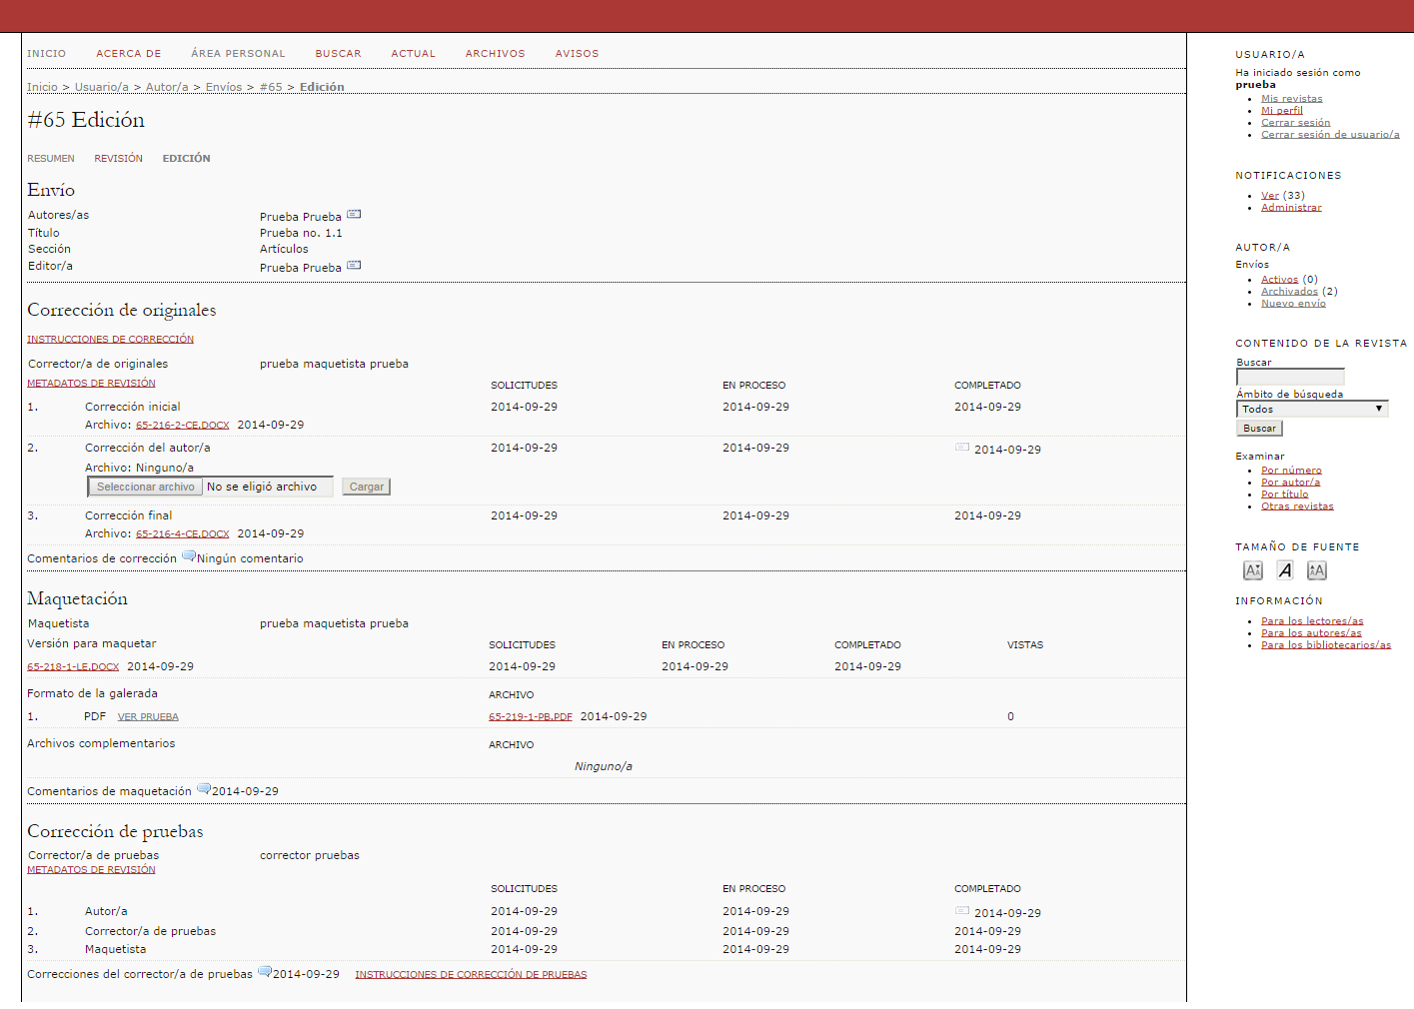Click the increase font size icon
The height and width of the screenshot is (1009, 1414).
point(1316,570)
